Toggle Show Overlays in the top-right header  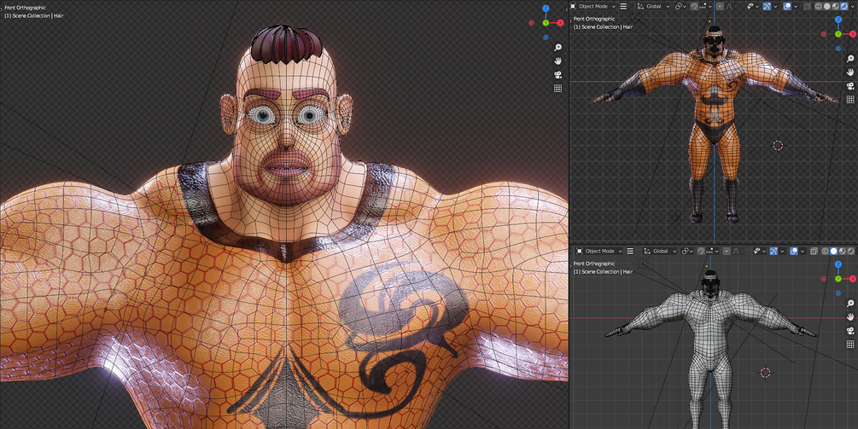click(x=788, y=7)
